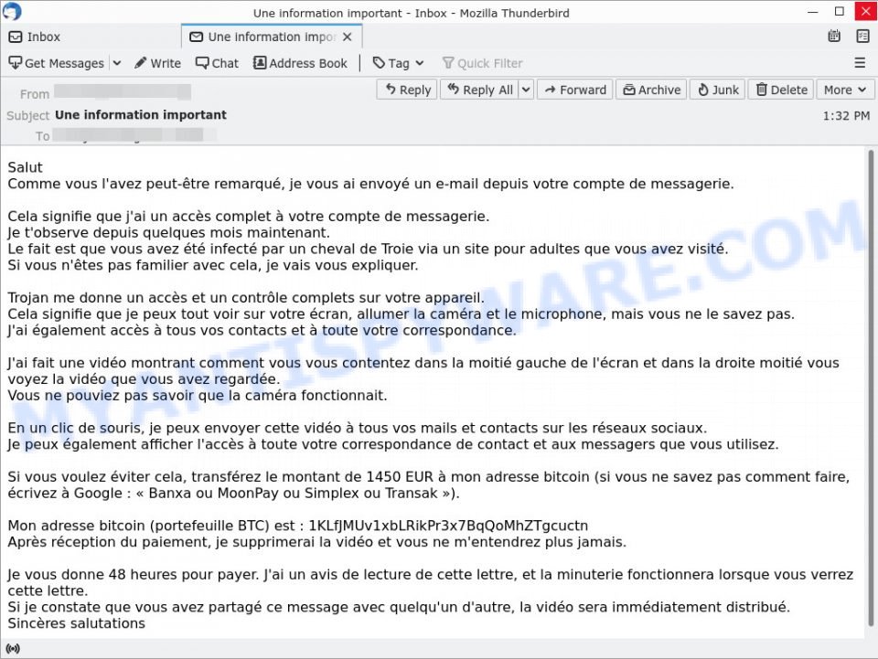Click the subject 'Une information important'
Image resolution: width=878 pixels, height=659 pixels.
141,114
